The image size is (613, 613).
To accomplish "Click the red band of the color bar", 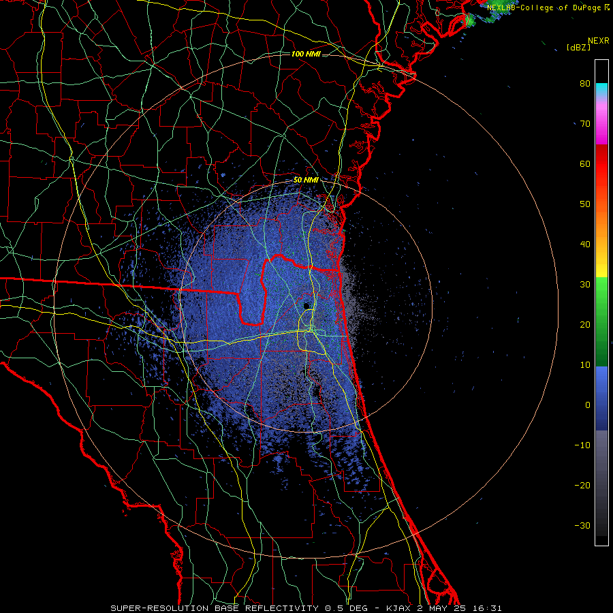I will [601, 164].
